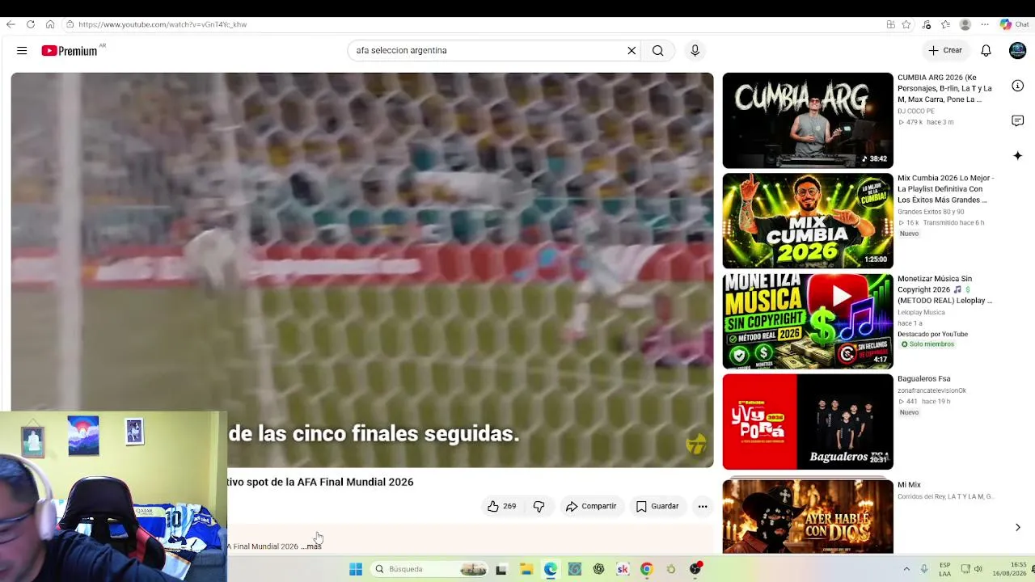Open the favorites list icon in Edge toolbar
This screenshot has height=582, width=1035.
click(945, 24)
